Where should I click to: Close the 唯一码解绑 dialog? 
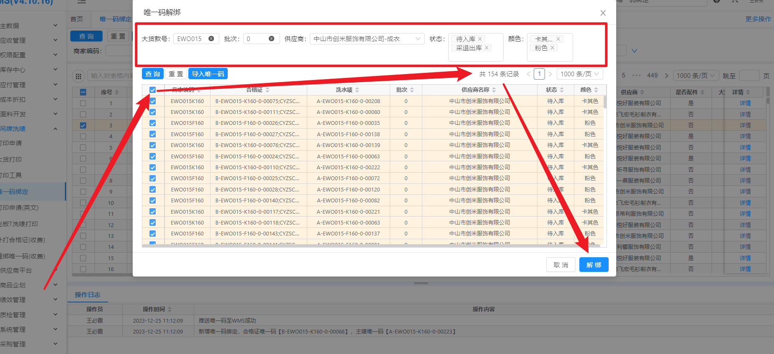(x=603, y=13)
